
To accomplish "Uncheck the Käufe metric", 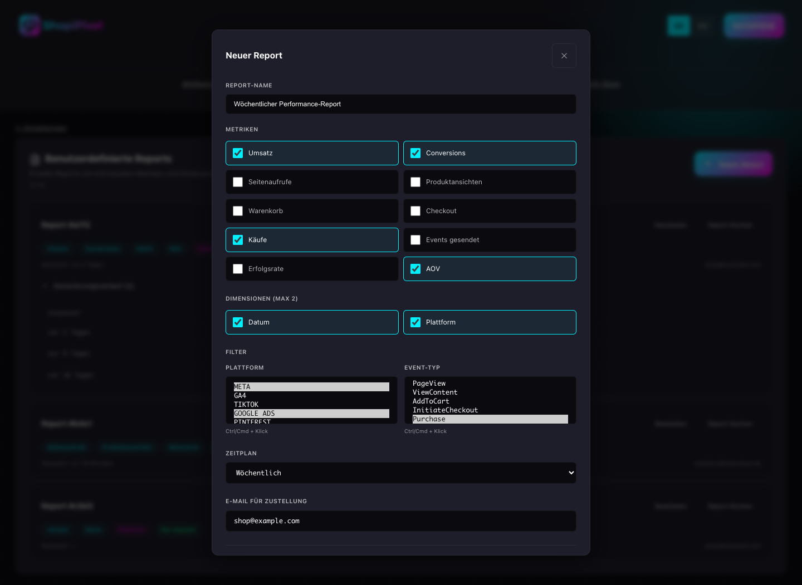I will [x=238, y=240].
